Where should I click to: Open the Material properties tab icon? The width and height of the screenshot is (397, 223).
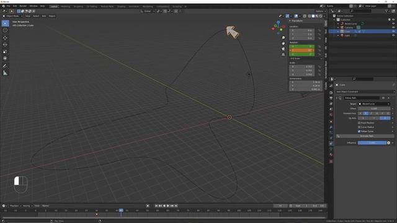[331, 154]
